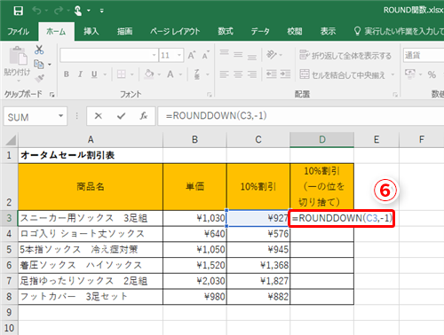Switch to the 挿入 tab
This screenshot has height=335, width=444.
(x=91, y=31)
